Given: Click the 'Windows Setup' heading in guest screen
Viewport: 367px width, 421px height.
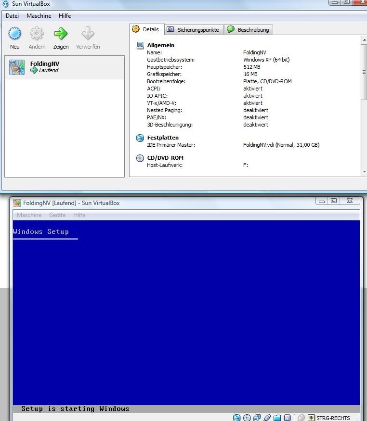Looking at the screenshot, I should (41, 231).
